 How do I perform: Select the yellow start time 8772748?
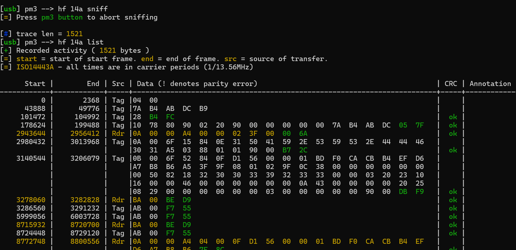31,241
